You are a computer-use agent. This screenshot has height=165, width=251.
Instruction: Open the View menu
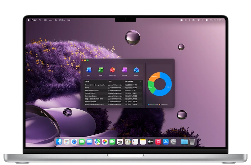point(51,20)
